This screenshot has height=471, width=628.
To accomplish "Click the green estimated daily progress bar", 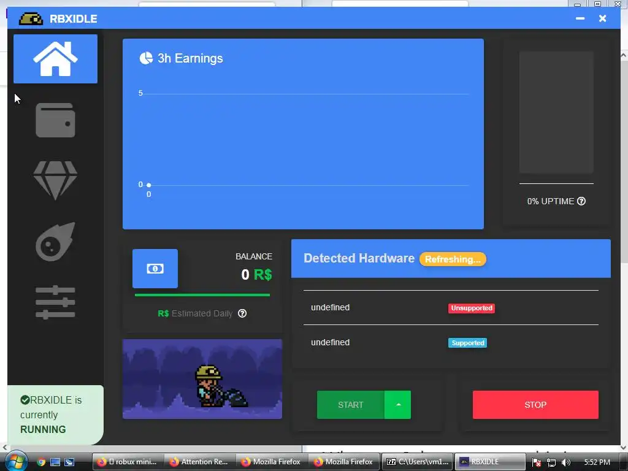I will (202, 295).
